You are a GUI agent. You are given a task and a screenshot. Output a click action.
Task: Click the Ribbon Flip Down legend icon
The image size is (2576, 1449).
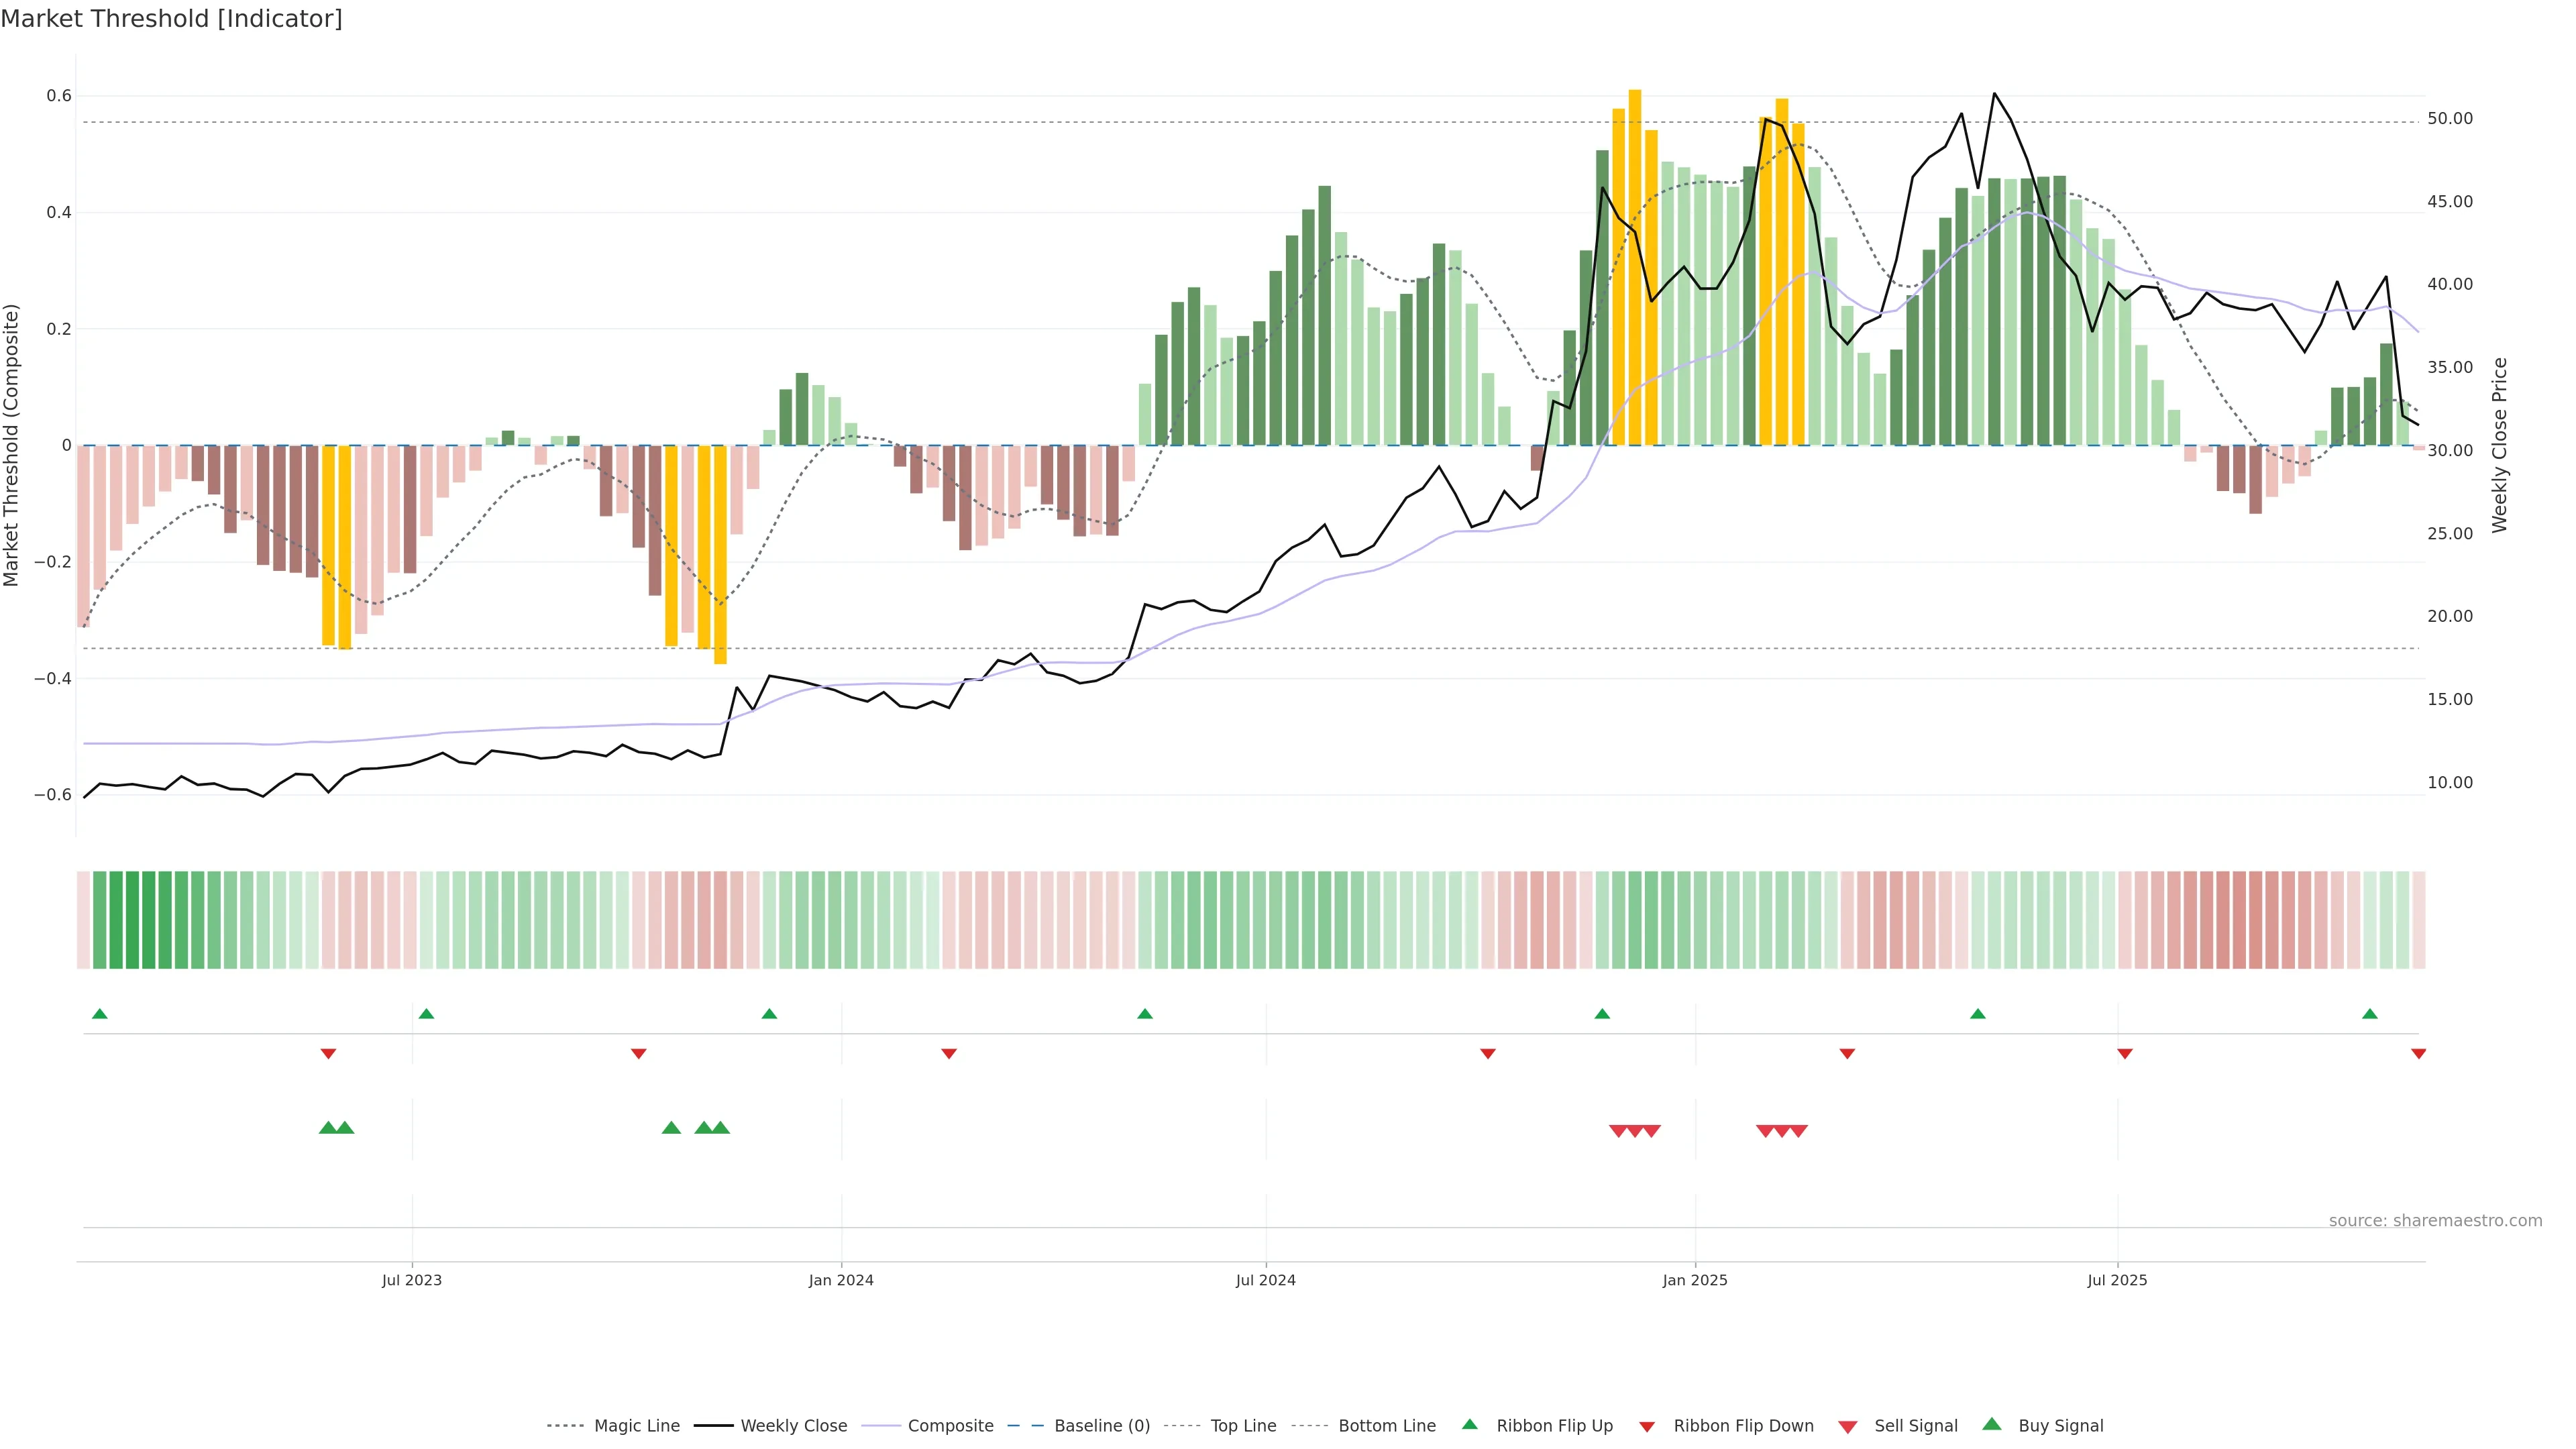(1647, 1427)
